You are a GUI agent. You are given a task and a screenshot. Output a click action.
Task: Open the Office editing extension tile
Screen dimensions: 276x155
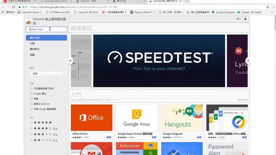pos(227,118)
